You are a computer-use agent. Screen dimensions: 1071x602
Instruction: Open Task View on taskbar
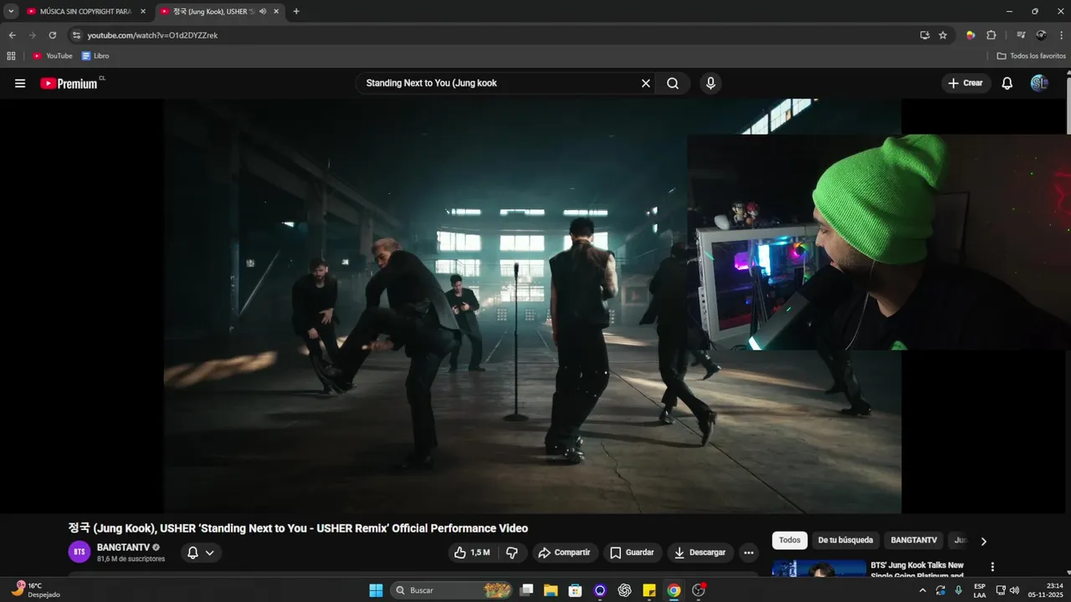(526, 590)
